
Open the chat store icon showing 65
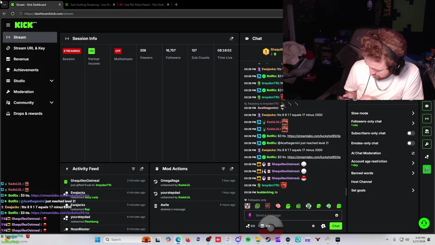265,226
